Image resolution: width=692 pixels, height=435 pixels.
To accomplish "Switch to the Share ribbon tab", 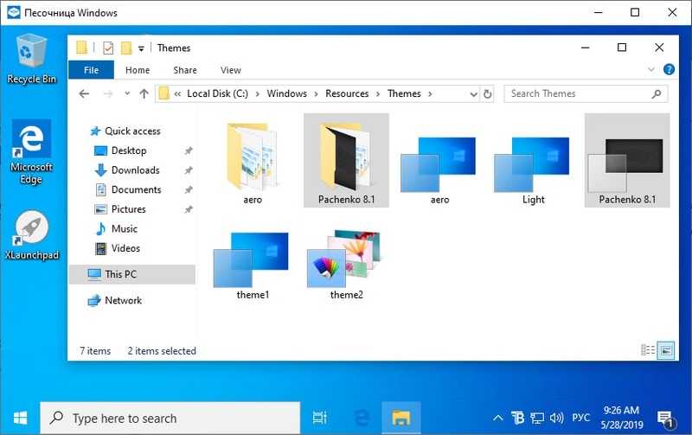I will (x=185, y=70).
